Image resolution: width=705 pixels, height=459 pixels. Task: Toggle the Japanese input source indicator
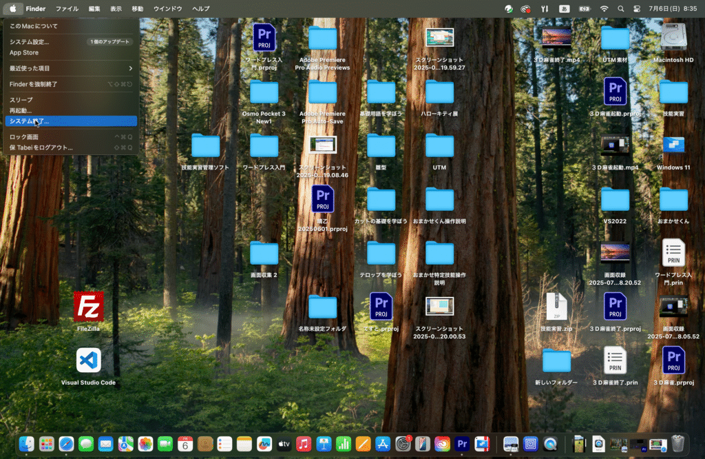tap(565, 9)
